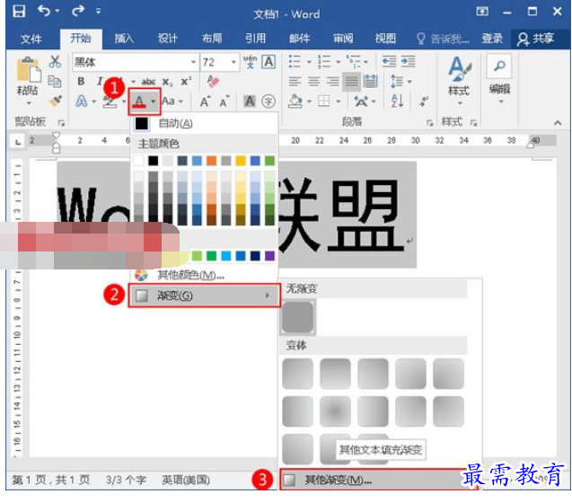Screen dimensions: 572x503
Task: Pick the black theme color swatch in the top row
Action: (x=154, y=161)
